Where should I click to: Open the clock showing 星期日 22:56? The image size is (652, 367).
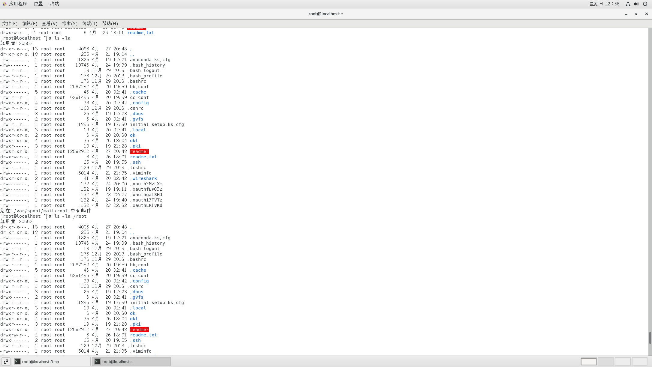pos(604,4)
